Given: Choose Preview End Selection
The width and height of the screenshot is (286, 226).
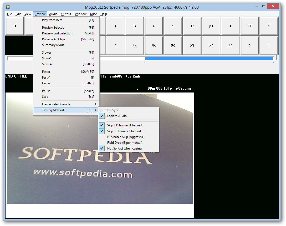Looking at the screenshot, I should pyautogui.click(x=66, y=33).
